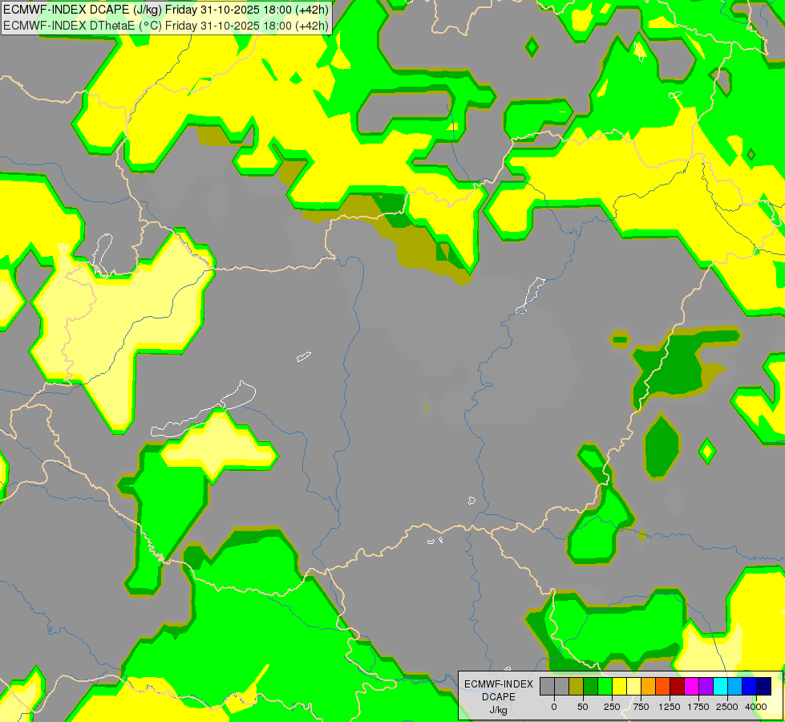The image size is (785, 722).
Task: Click the DCAPE title line in the header
Action: click(x=166, y=10)
